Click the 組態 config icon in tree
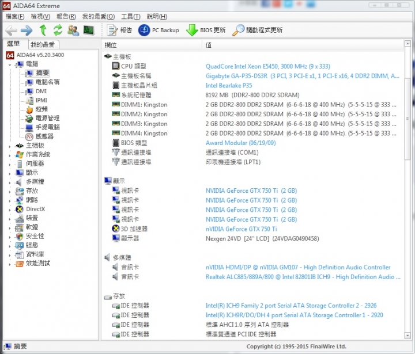 (20, 245)
